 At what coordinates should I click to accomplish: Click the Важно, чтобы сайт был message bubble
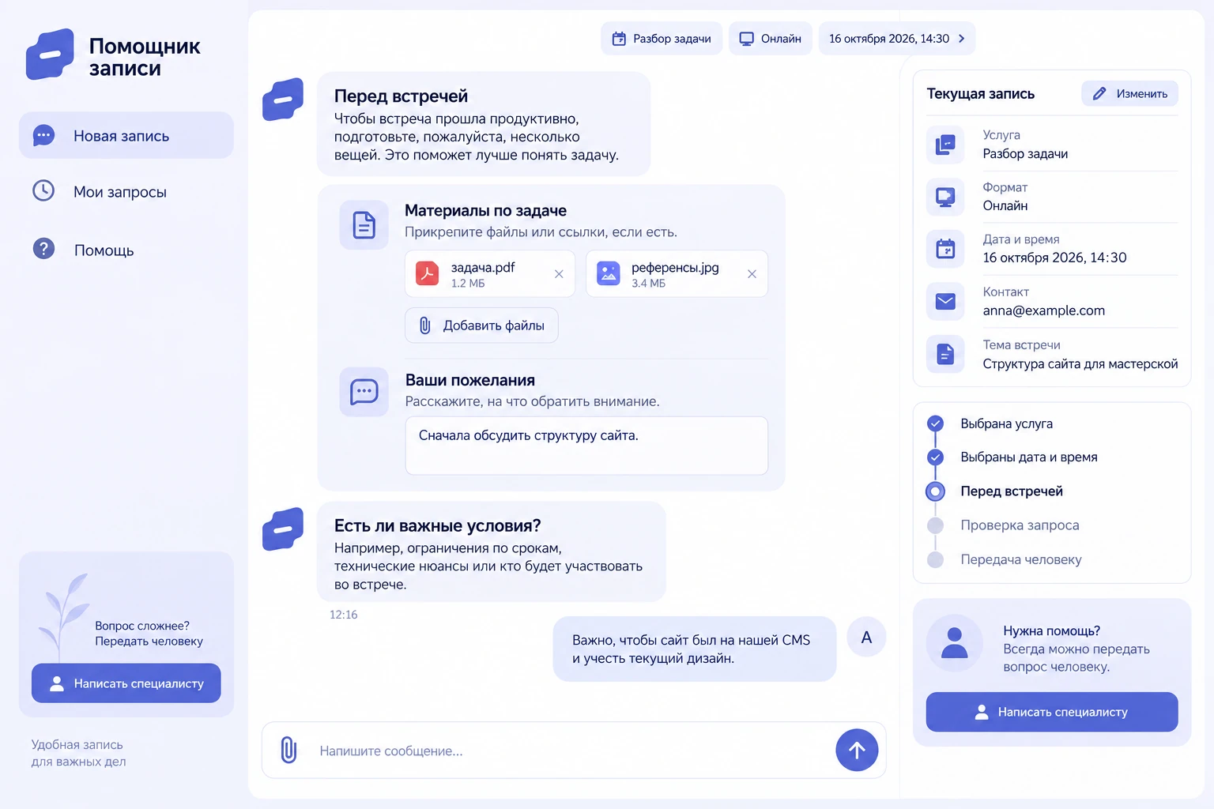(x=695, y=649)
